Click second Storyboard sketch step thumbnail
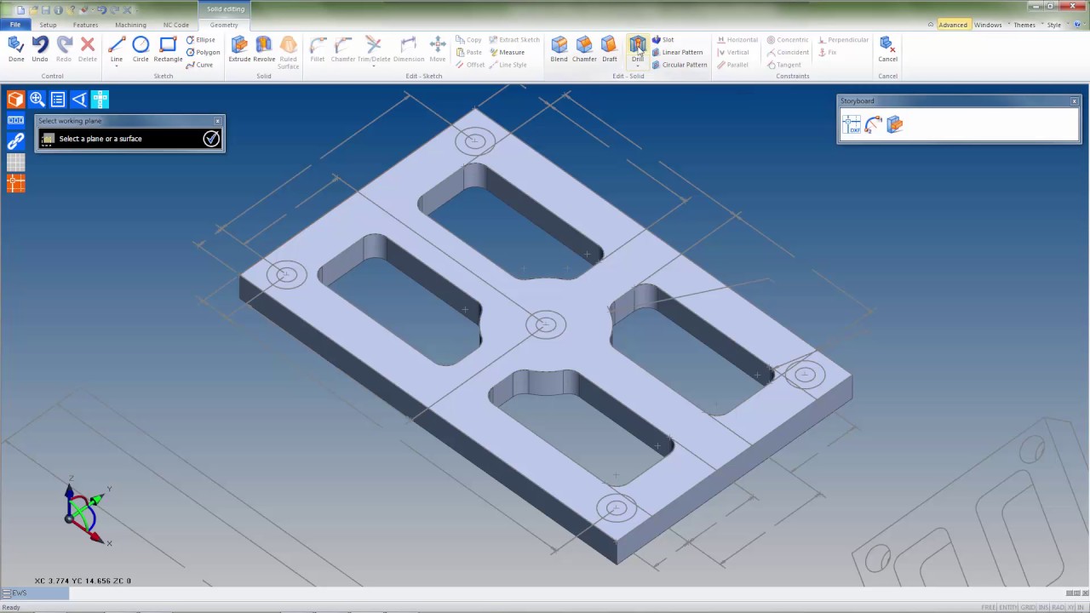This screenshot has width=1090, height=613. pos(873,125)
